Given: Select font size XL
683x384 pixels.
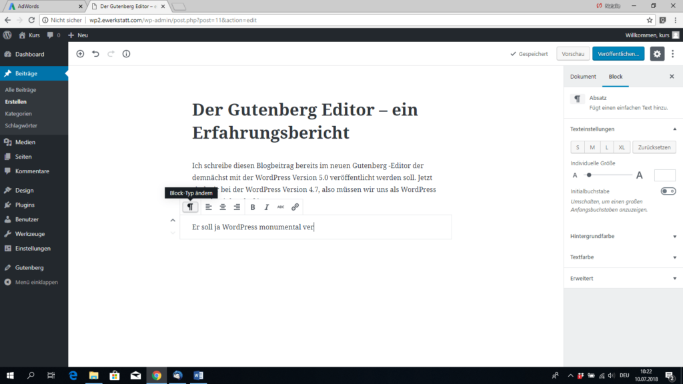Looking at the screenshot, I should [622, 147].
